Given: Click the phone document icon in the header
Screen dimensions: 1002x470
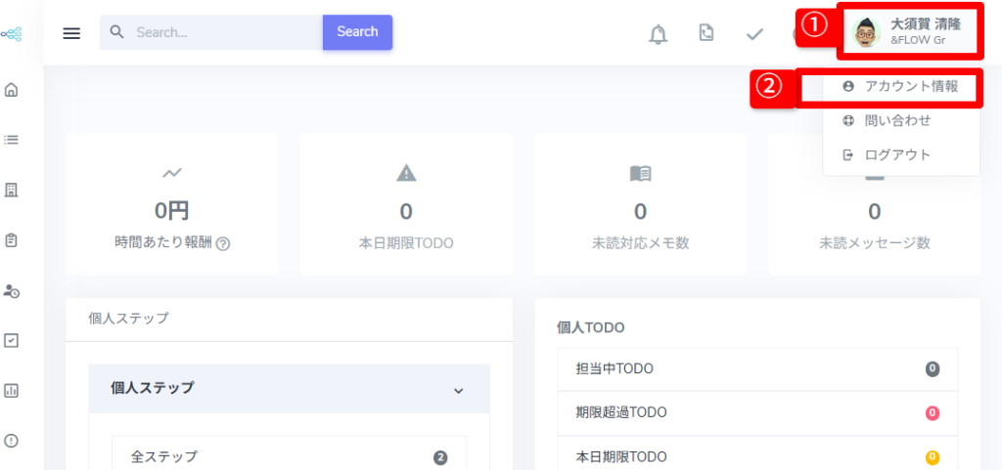Looking at the screenshot, I should 706,34.
